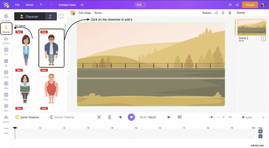Open the Text sidebar section
This screenshot has width=269, height=148.
pyautogui.click(x=6, y=51)
